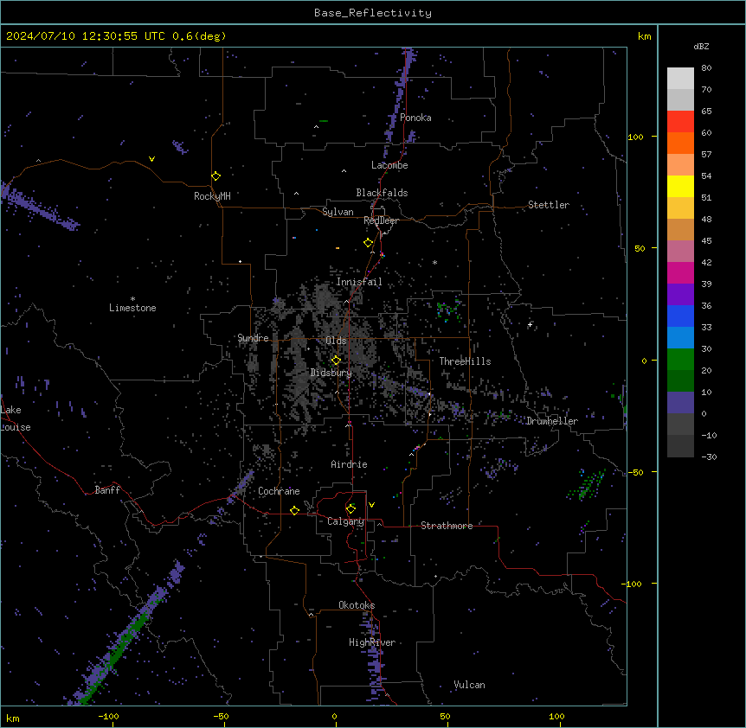Click the Base_Reflectivity title
This screenshot has height=728, width=746.
(373, 13)
